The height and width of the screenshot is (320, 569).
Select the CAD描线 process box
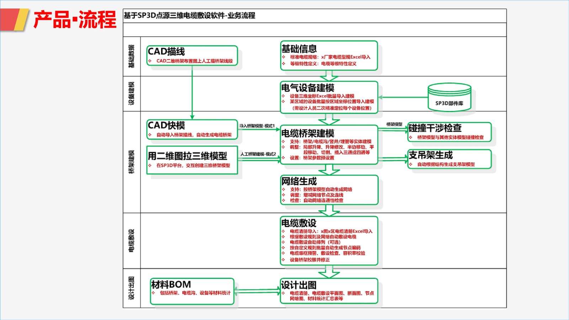click(x=192, y=56)
